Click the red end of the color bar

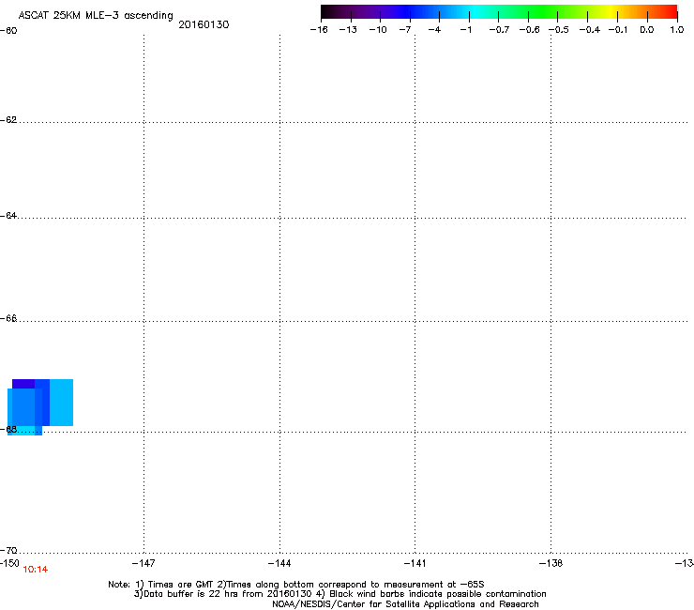pos(669,11)
